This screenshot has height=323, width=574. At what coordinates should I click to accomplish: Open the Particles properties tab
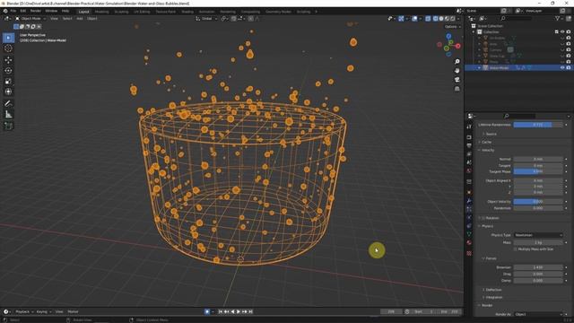(469, 209)
